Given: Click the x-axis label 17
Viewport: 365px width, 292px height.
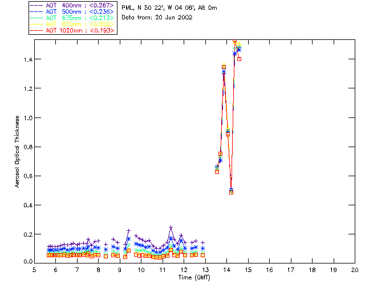Looking at the screenshot, I should coord(291,270).
